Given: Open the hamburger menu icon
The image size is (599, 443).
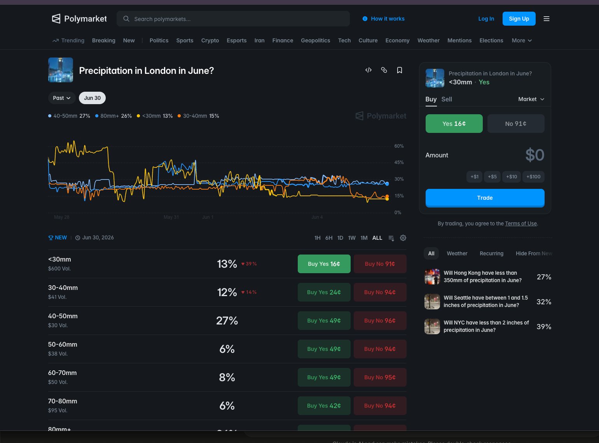Looking at the screenshot, I should (547, 19).
